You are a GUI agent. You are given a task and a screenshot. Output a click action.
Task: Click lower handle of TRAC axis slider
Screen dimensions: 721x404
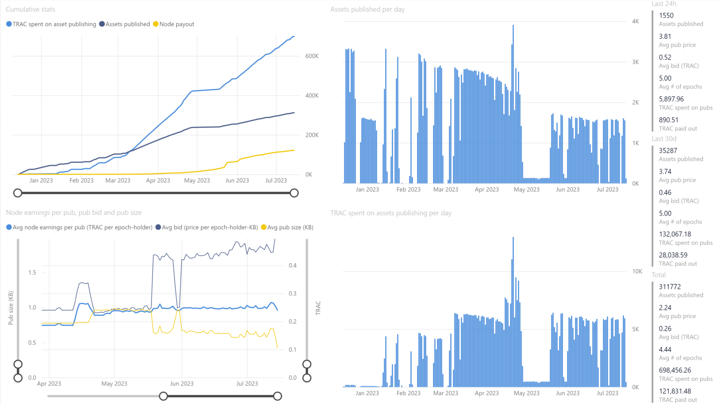click(307, 378)
